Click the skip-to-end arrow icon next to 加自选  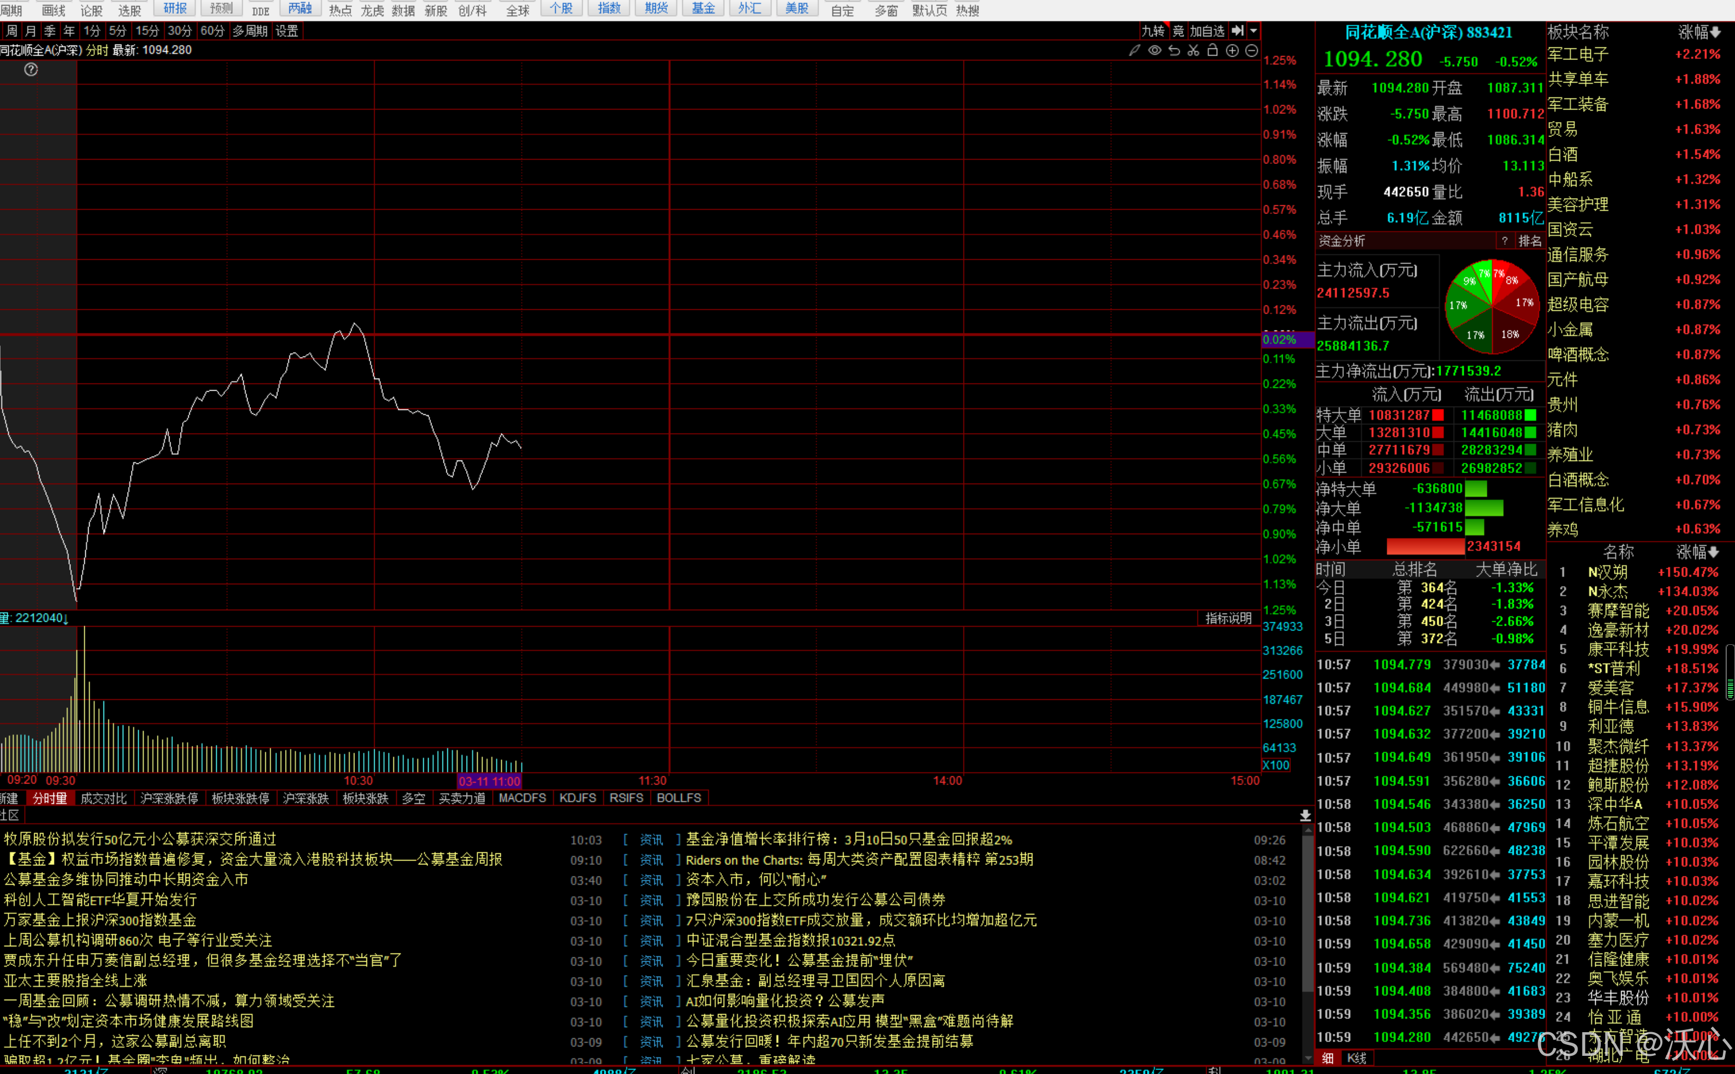[1237, 31]
